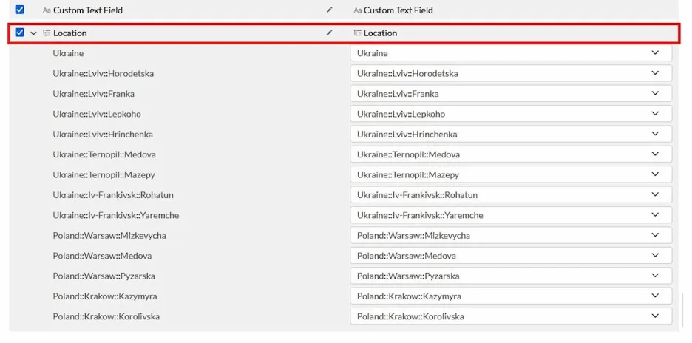Open the Ukraine::Lviv::Hrinchenka mapping dropdown

point(511,135)
